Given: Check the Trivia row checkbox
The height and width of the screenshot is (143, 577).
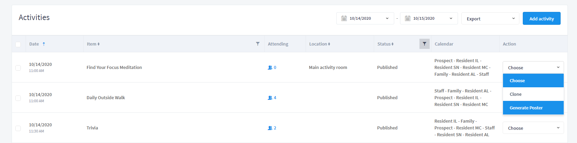Looking at the screenshot, I should 18,128.
